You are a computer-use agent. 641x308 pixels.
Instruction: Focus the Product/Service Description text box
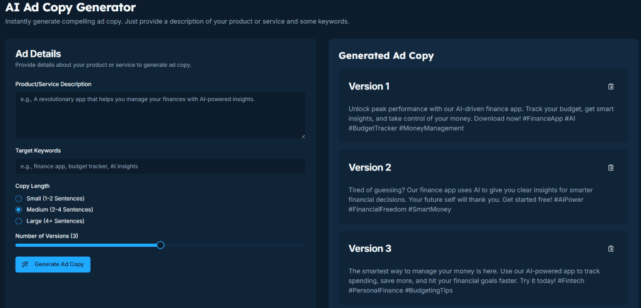pyautogui.click(x=160, y=115)
